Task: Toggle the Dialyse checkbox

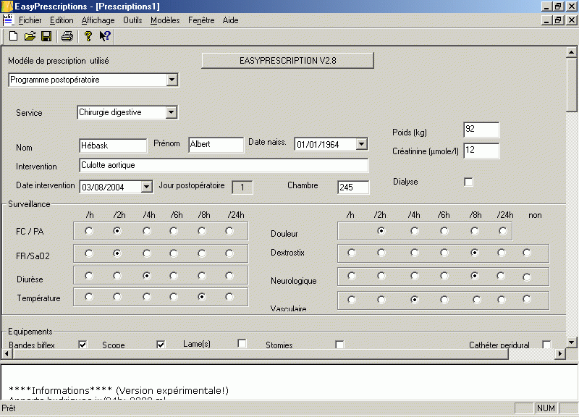Action: (x=468, y=182)
